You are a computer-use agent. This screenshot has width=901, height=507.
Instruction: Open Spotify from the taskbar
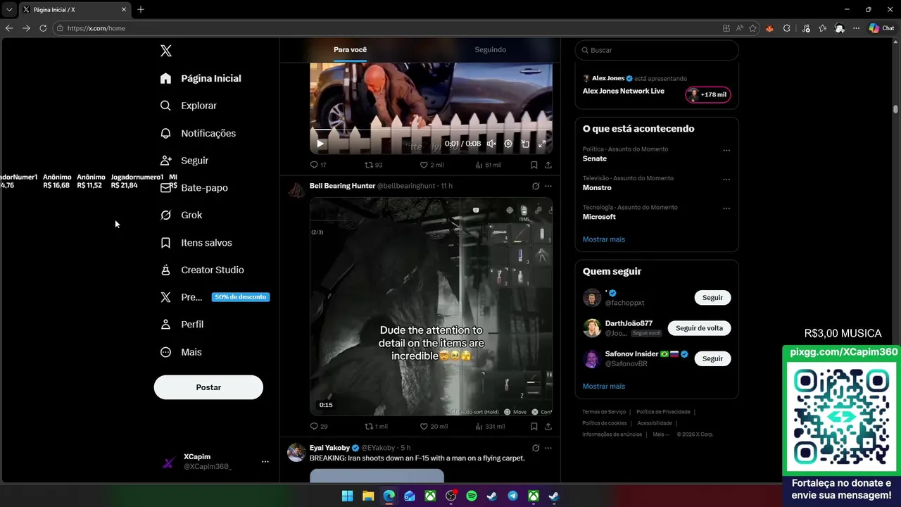(472, 496)
